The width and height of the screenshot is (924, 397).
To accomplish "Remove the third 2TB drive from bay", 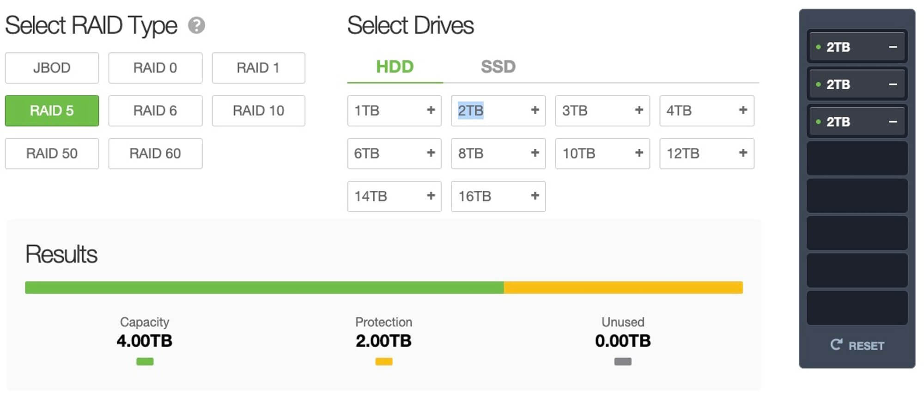I will click(893, 122).
